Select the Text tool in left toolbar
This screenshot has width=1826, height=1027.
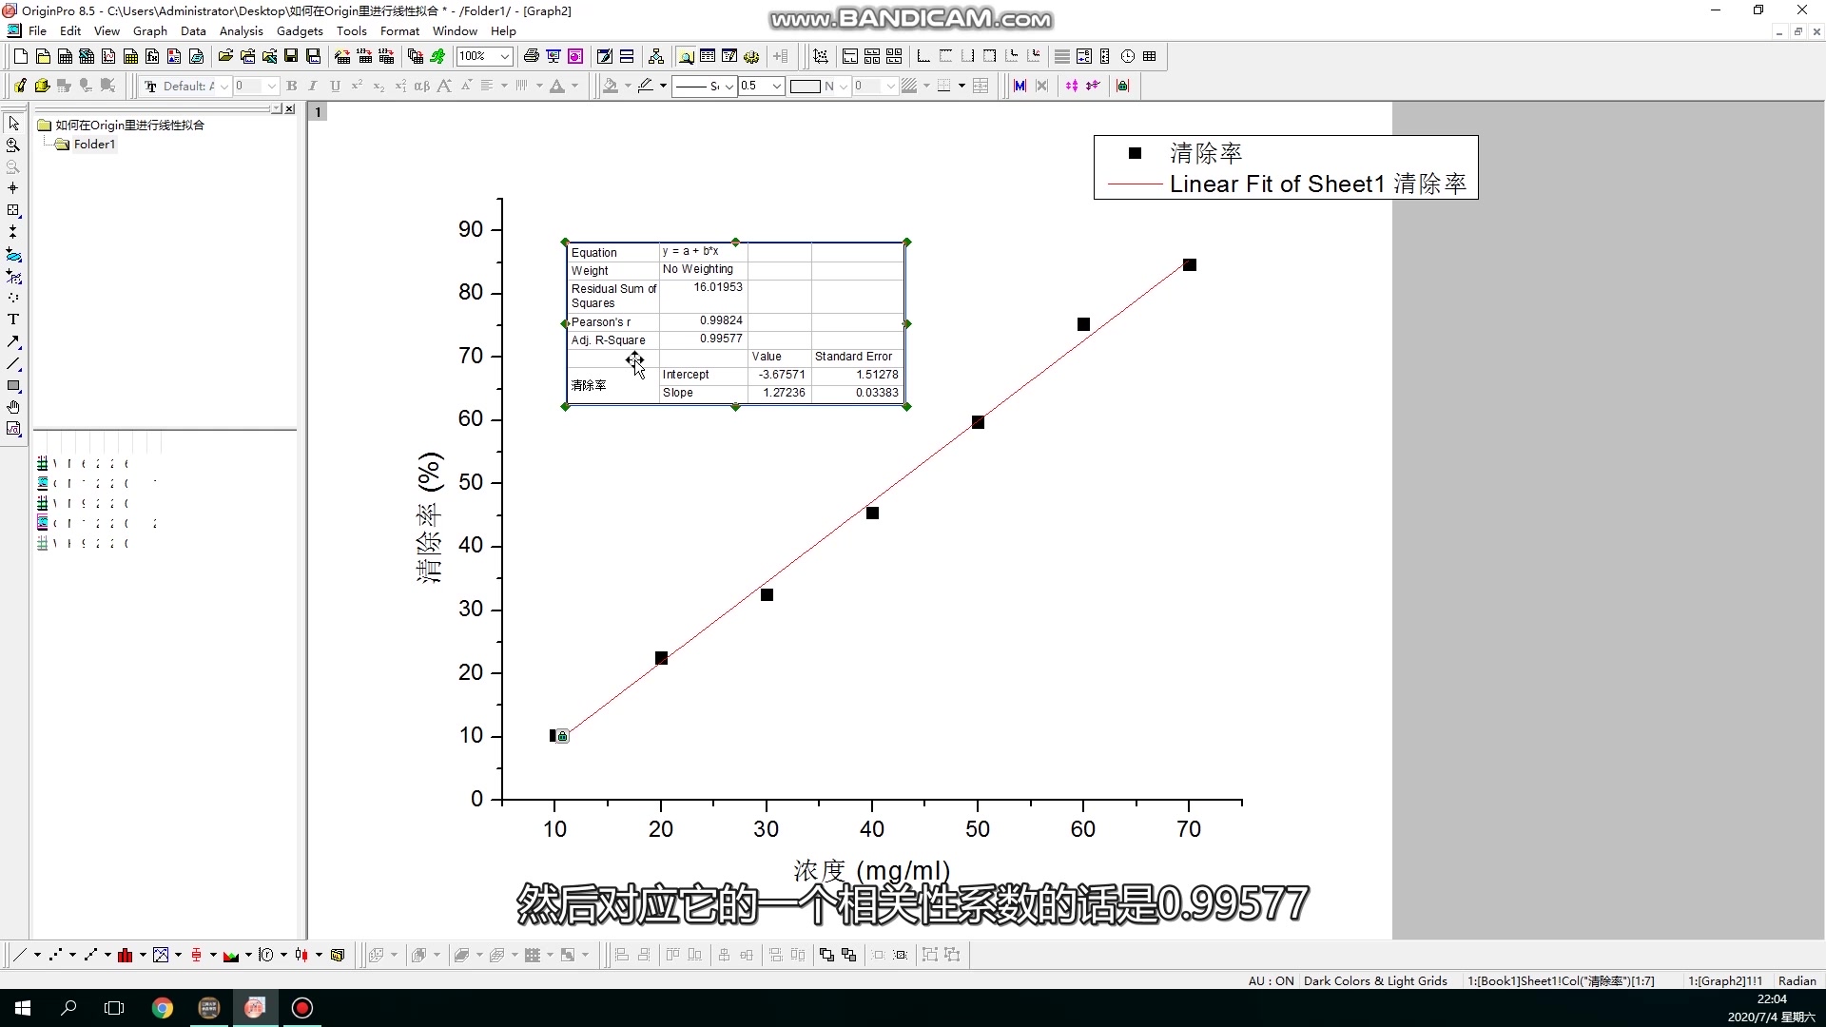[13, 320]
